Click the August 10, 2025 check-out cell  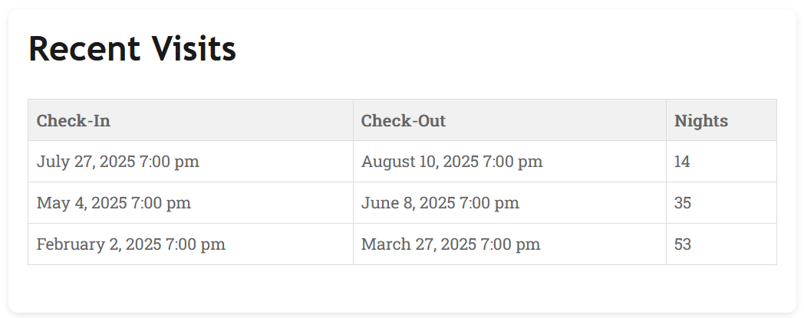452,162
